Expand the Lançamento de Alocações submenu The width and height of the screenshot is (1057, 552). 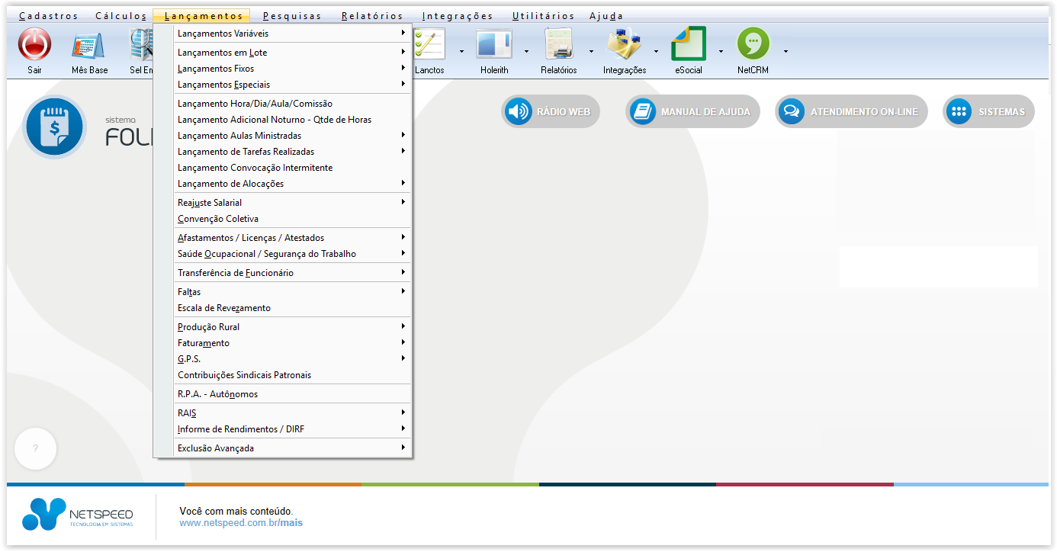[x=293, y=184]
